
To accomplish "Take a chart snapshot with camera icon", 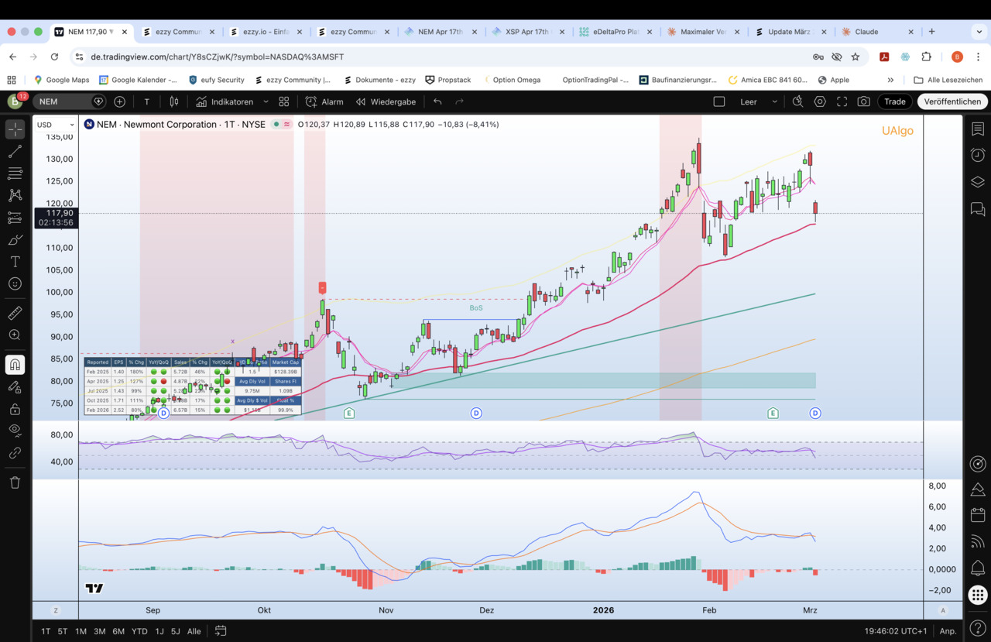I will (x=863, y=101).
